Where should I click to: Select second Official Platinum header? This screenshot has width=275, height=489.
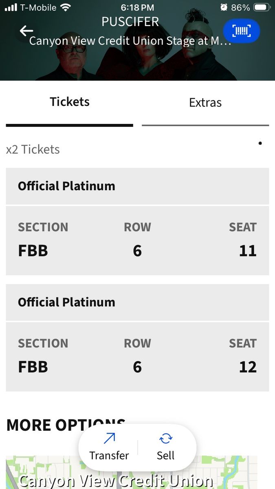[x=137, y=302]
